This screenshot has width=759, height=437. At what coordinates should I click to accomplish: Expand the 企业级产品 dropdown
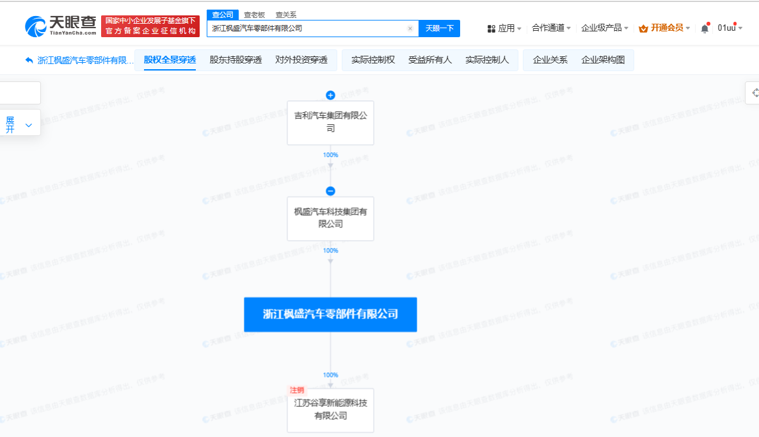tap(604, 28)
